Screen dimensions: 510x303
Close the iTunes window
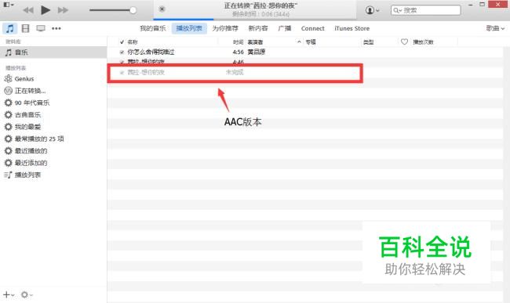point(498,4)
